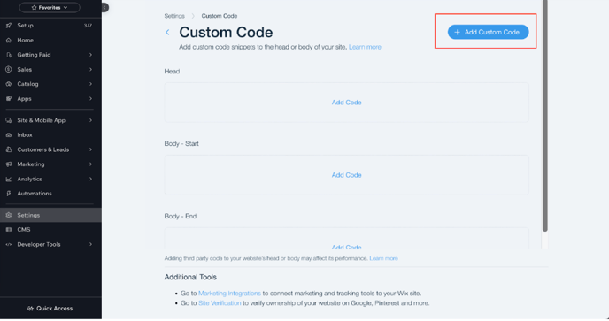Click the CMS table icon
The image size is (609, 321).
tap(9, 230)
